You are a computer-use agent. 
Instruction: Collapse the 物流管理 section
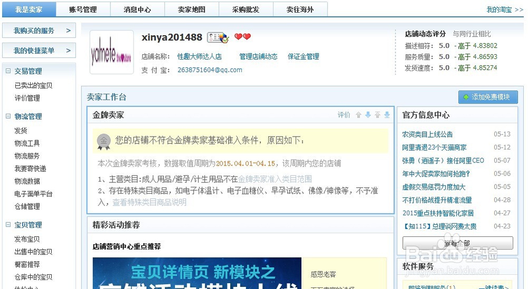coord(8,117)
